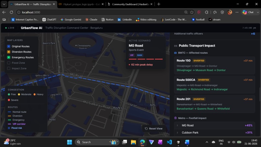Open the taskbar clock and date
This screenshot has width=261, height=147.
[x=251, y=142]
